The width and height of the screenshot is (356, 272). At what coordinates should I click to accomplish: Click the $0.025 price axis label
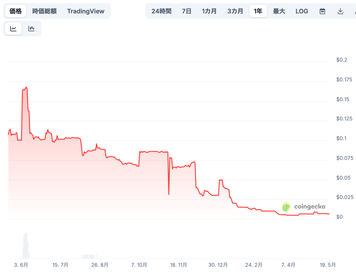point(345,197)
